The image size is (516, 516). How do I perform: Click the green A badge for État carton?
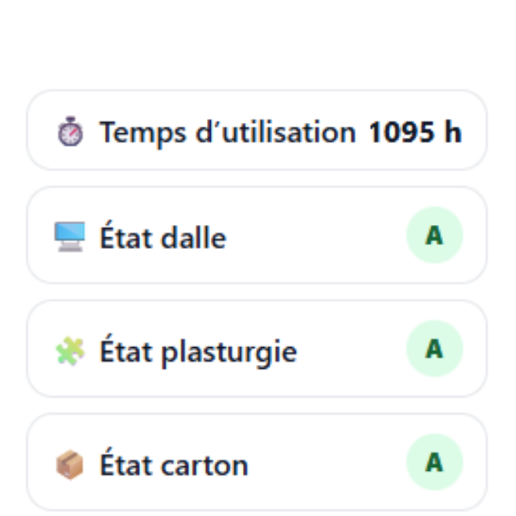click(x=434, y=462)
